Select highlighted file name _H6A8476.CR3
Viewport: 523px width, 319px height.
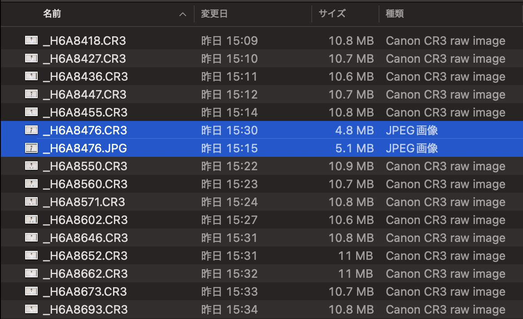tap(85, 130)
